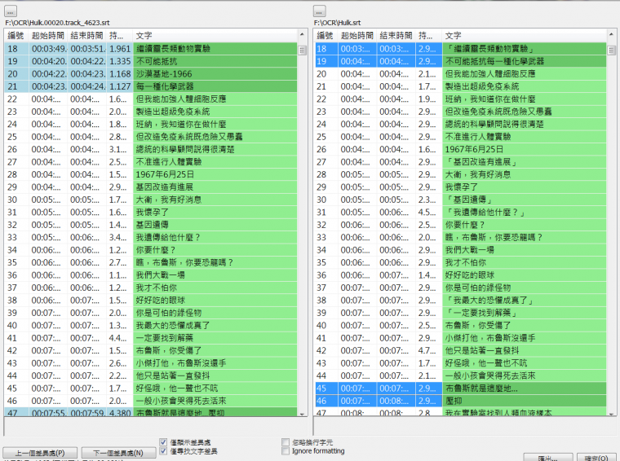
Task: Click 文字 header in track_4623.srt list
Action: pos(215,36)
